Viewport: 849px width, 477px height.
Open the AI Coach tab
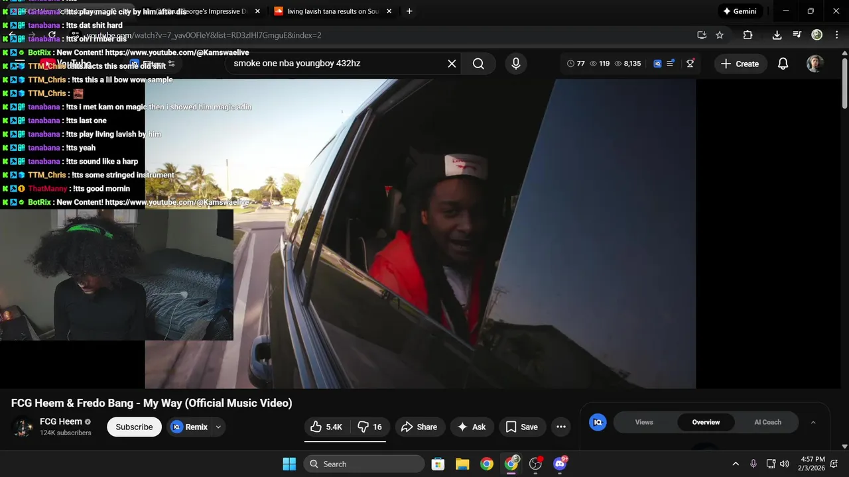[767, 422]
